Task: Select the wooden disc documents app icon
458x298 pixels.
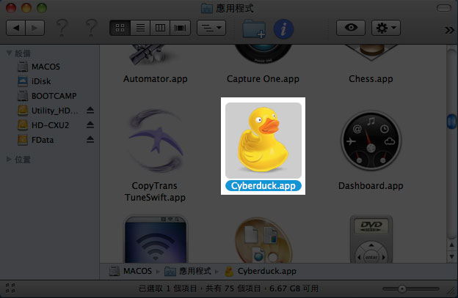Action: coord(263,240)
